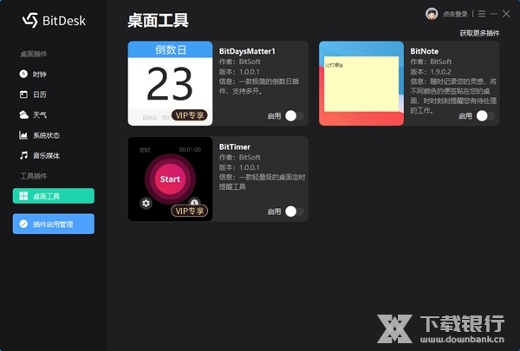Close the BitDesk window
Image resolution: width=520 pixels, height=351 pixels.
(506, 14)
